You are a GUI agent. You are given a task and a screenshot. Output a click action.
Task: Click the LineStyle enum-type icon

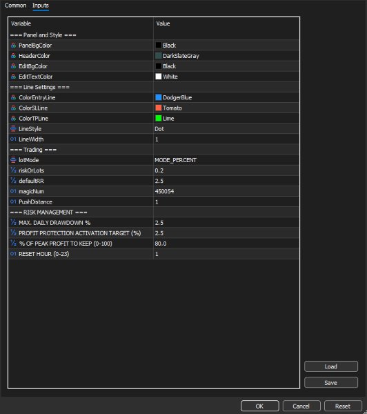(13, 129)
